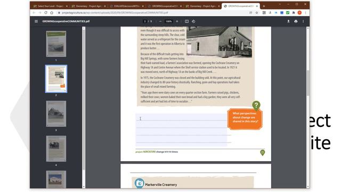Image resolution: width=341 pixels, height=192 pixels.
Task: Reload the browser page
Action: point(46,13)
